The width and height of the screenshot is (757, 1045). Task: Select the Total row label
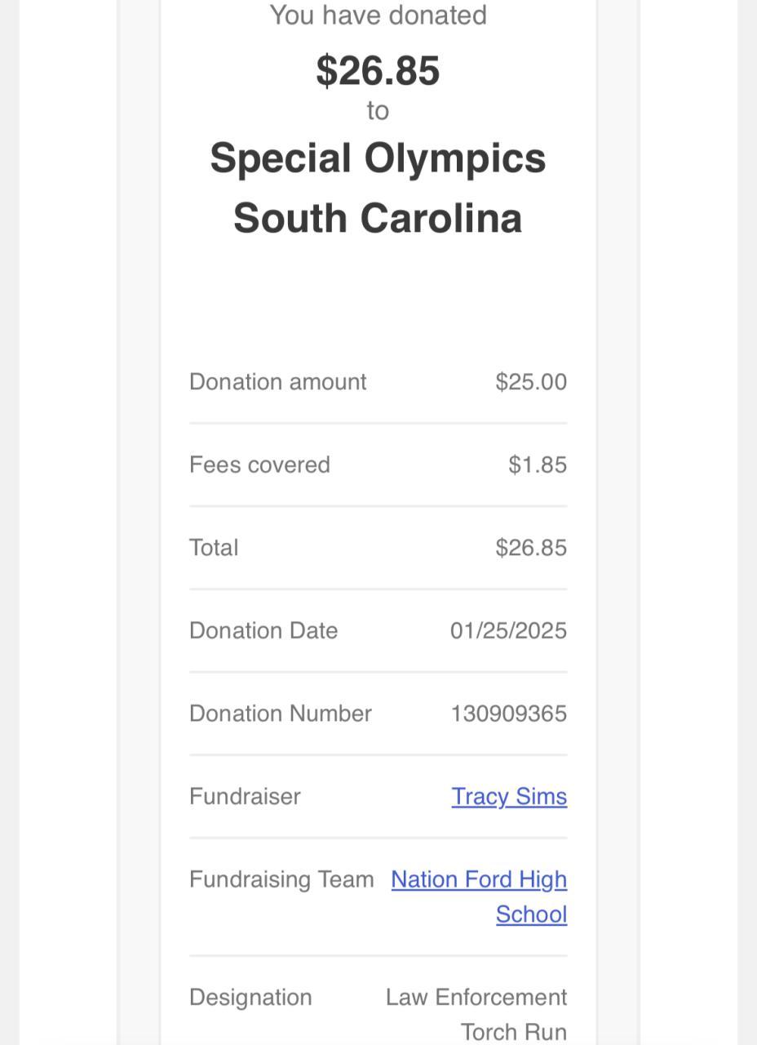pos(214,547)
